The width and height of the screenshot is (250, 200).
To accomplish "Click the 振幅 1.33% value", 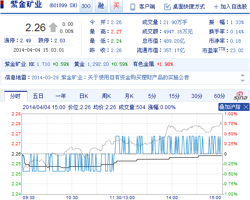I will click(237, 22).
